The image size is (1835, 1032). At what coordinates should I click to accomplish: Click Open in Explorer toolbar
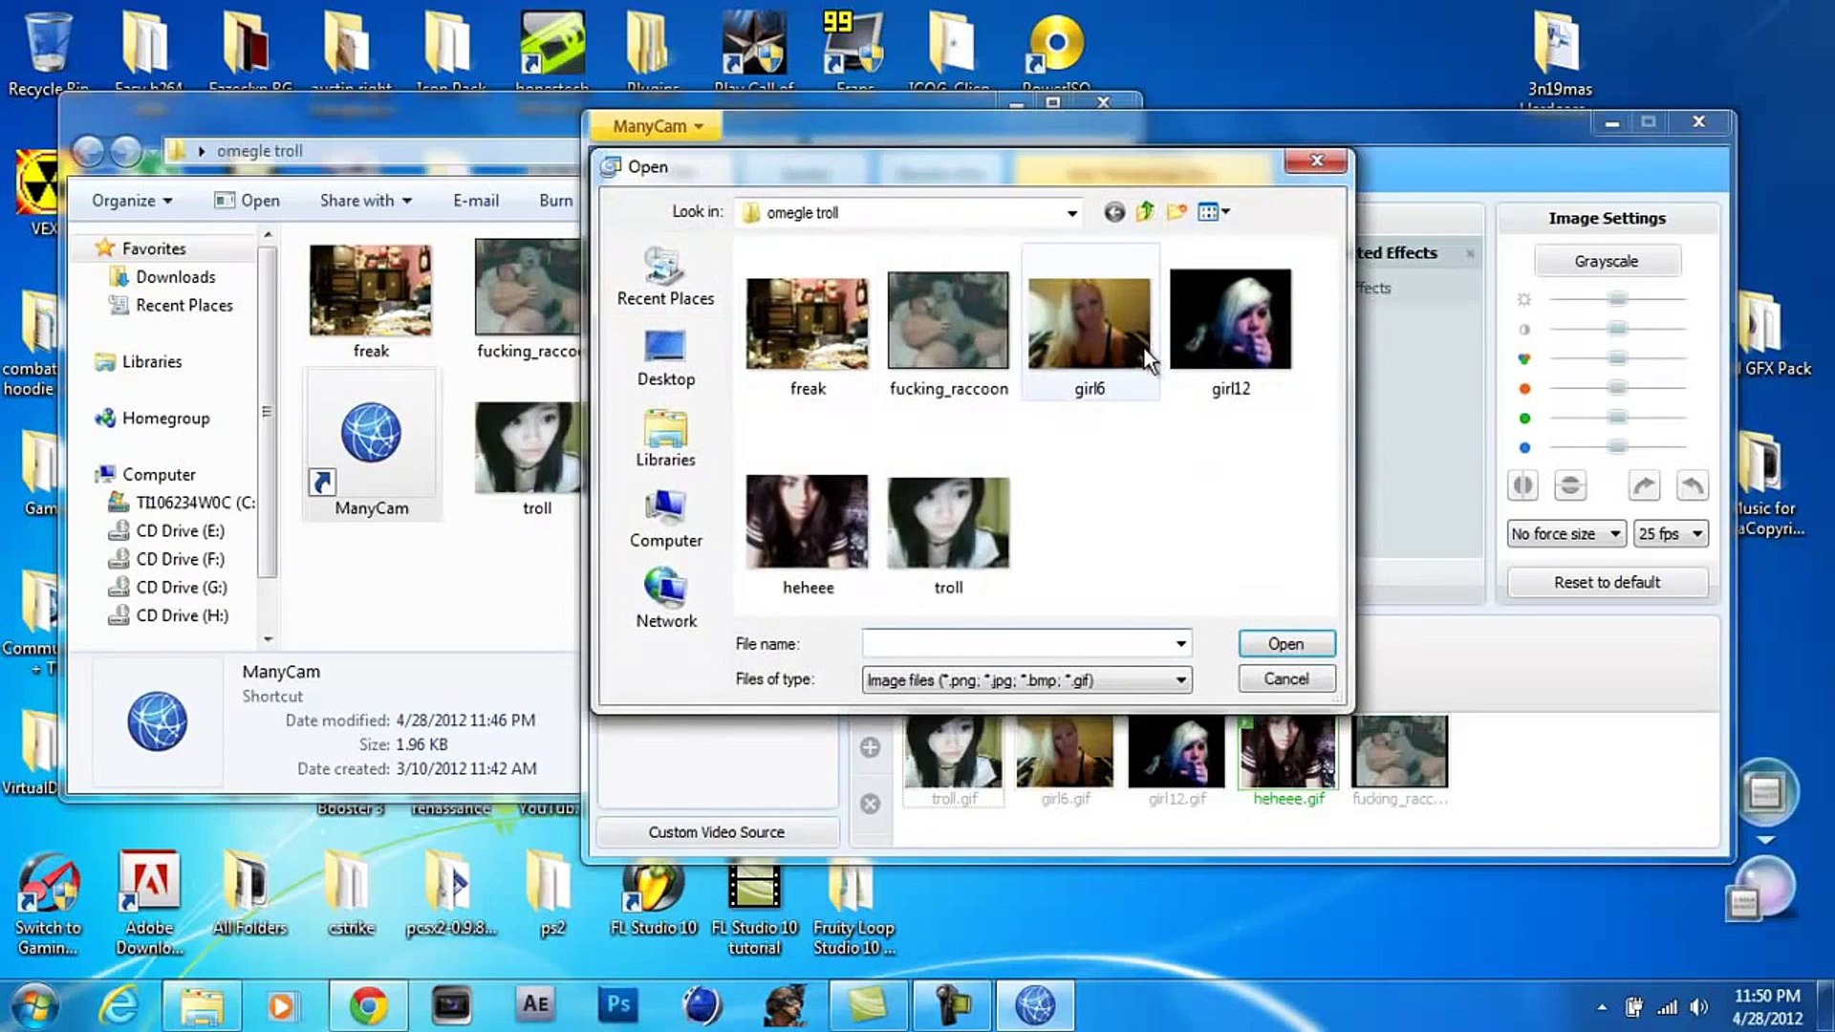pos(248,201)
